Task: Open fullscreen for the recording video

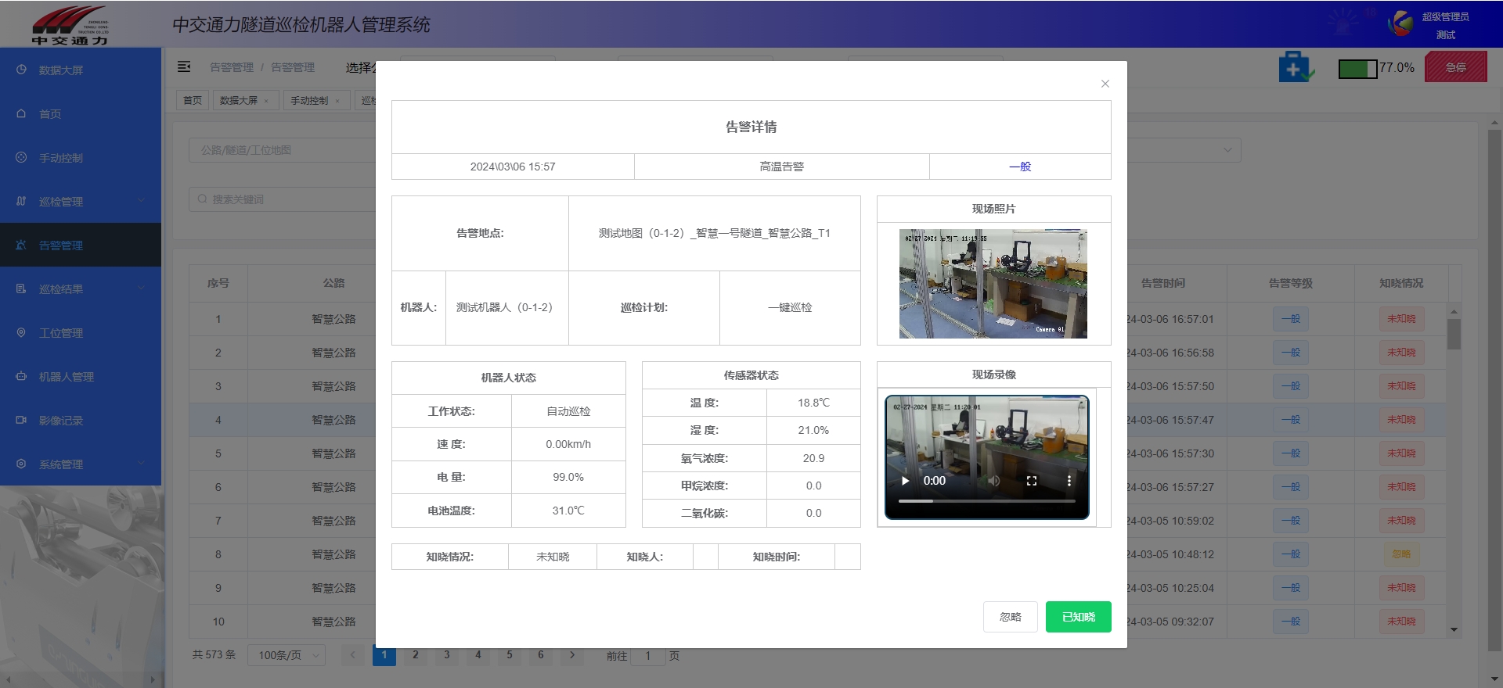Action: pos(1031,481)
